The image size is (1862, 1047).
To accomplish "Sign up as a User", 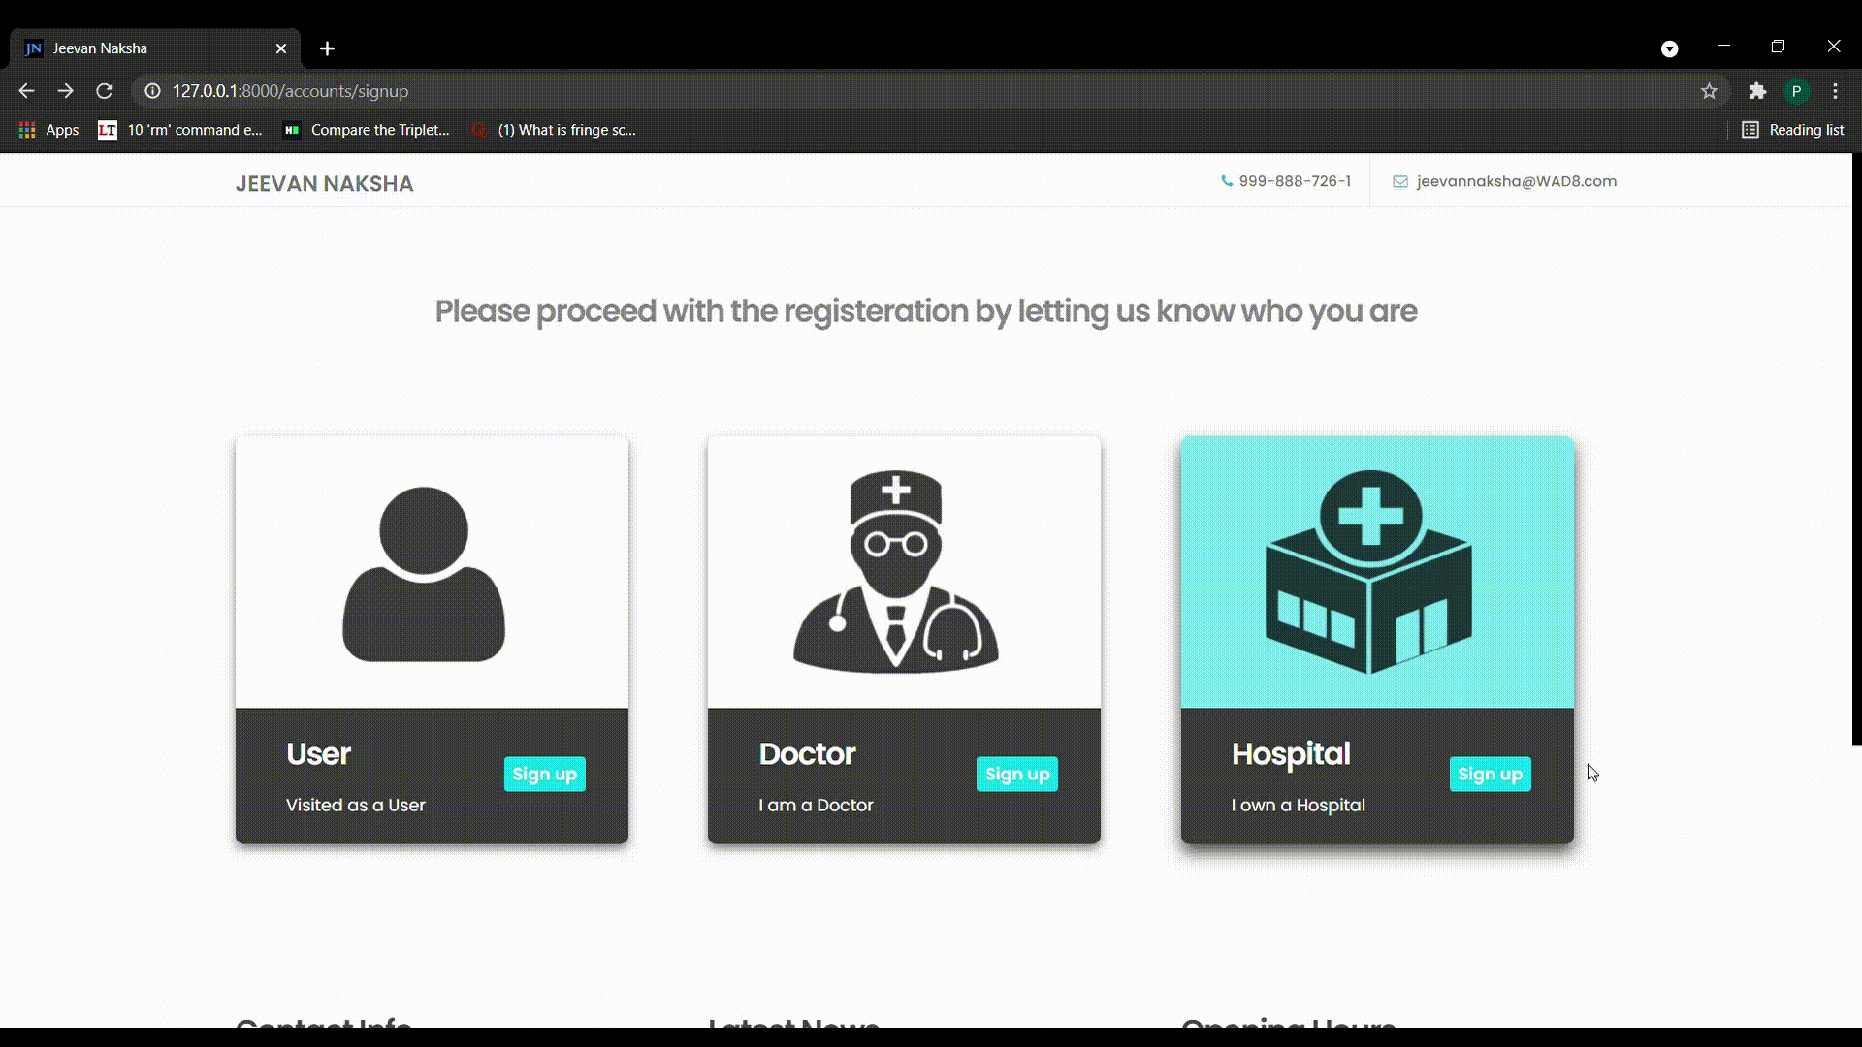I will (x=544, y=774).
